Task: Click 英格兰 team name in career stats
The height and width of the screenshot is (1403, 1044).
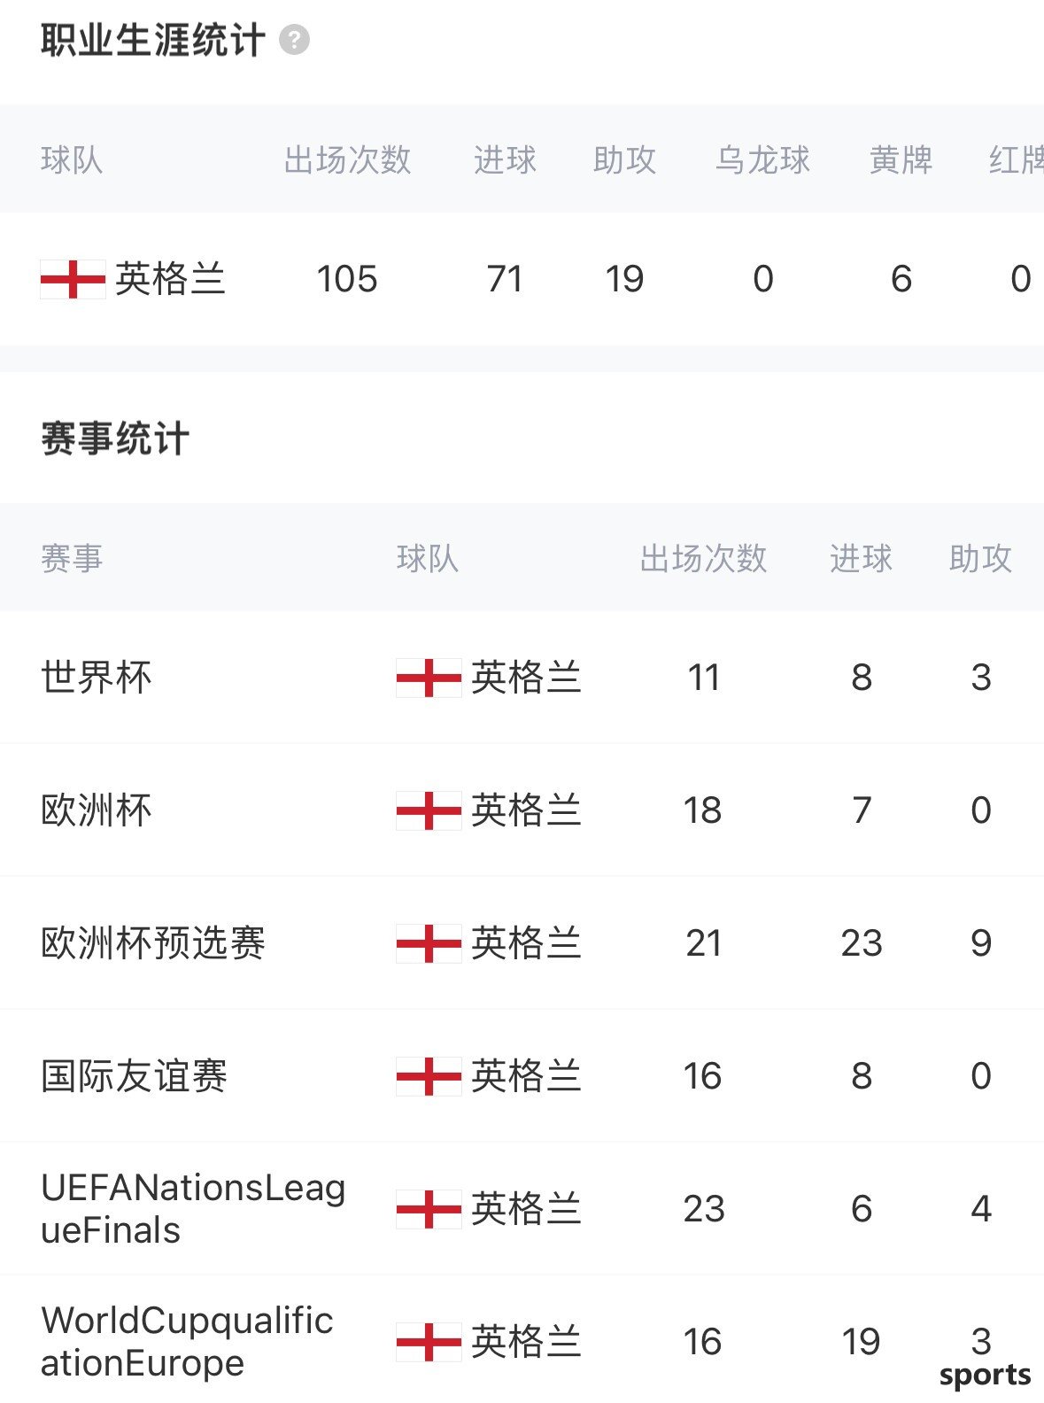Action: pyautogui.click(x=170, y=279)
